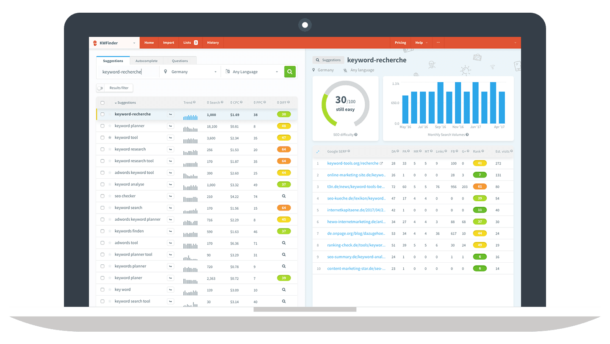
Task: Expand the Help menu dropdown
Action: point(421,43)
